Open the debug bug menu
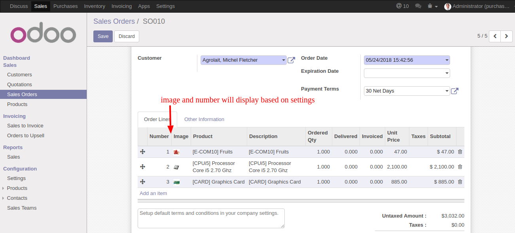This screenshot has height=233, width=515. pos(432,6)
